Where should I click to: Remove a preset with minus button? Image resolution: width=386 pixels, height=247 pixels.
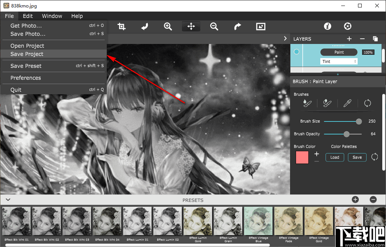coord(373,200)
